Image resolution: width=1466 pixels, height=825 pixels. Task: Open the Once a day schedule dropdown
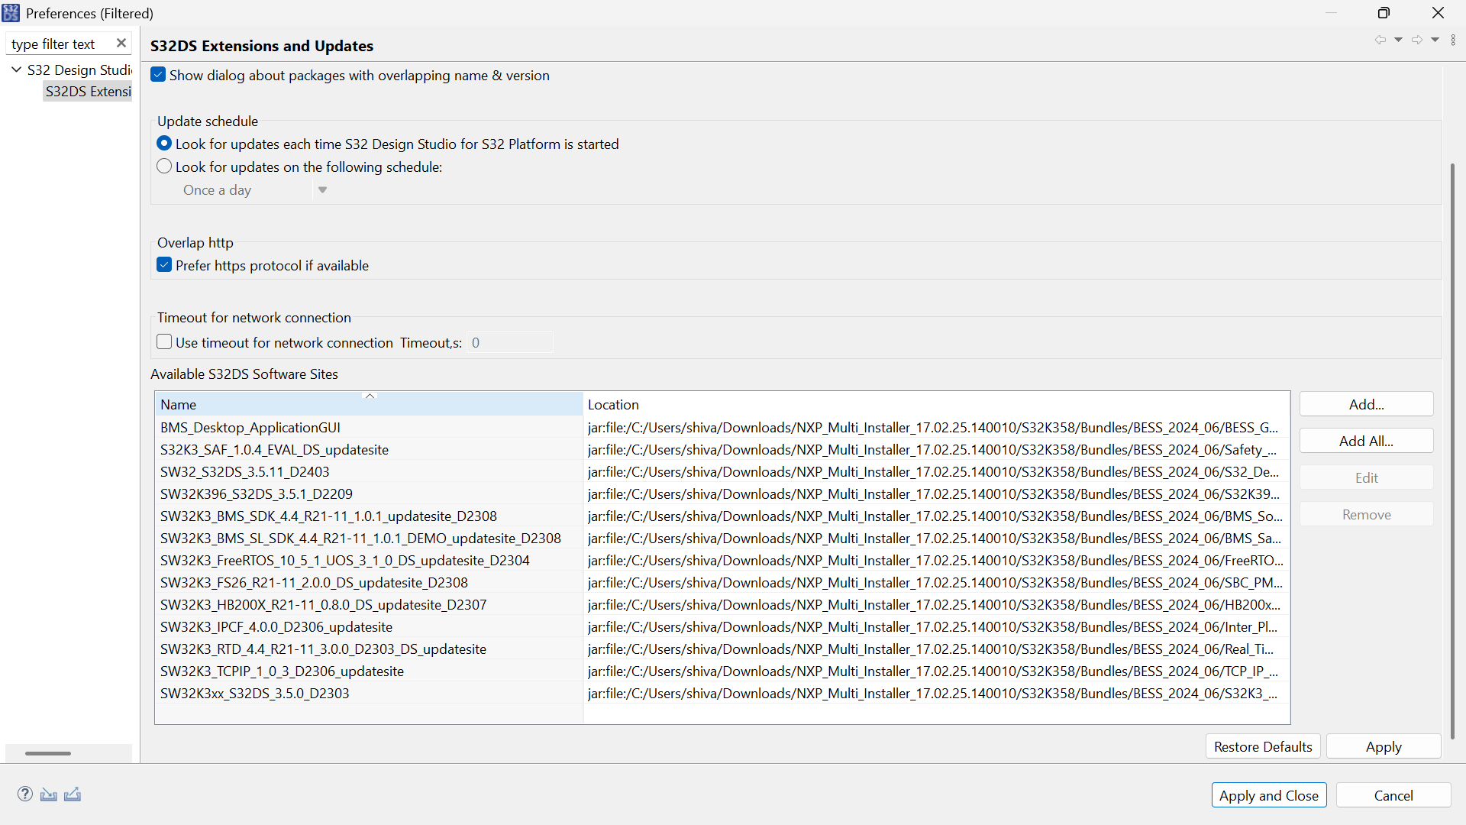[322, 190]
